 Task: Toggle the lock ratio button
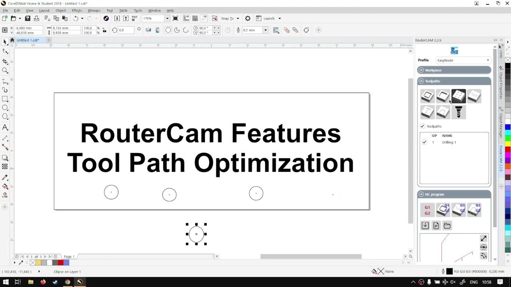[x=104, y=30]
